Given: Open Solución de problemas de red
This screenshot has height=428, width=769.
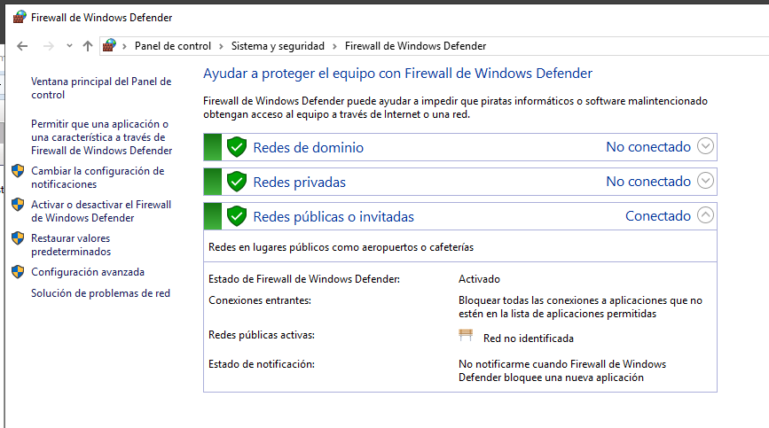Looking at the screenshot, I should coord(100,293).
